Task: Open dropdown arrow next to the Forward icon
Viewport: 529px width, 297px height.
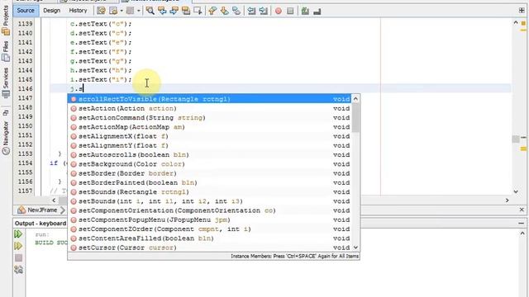Action: click(138, 11)
